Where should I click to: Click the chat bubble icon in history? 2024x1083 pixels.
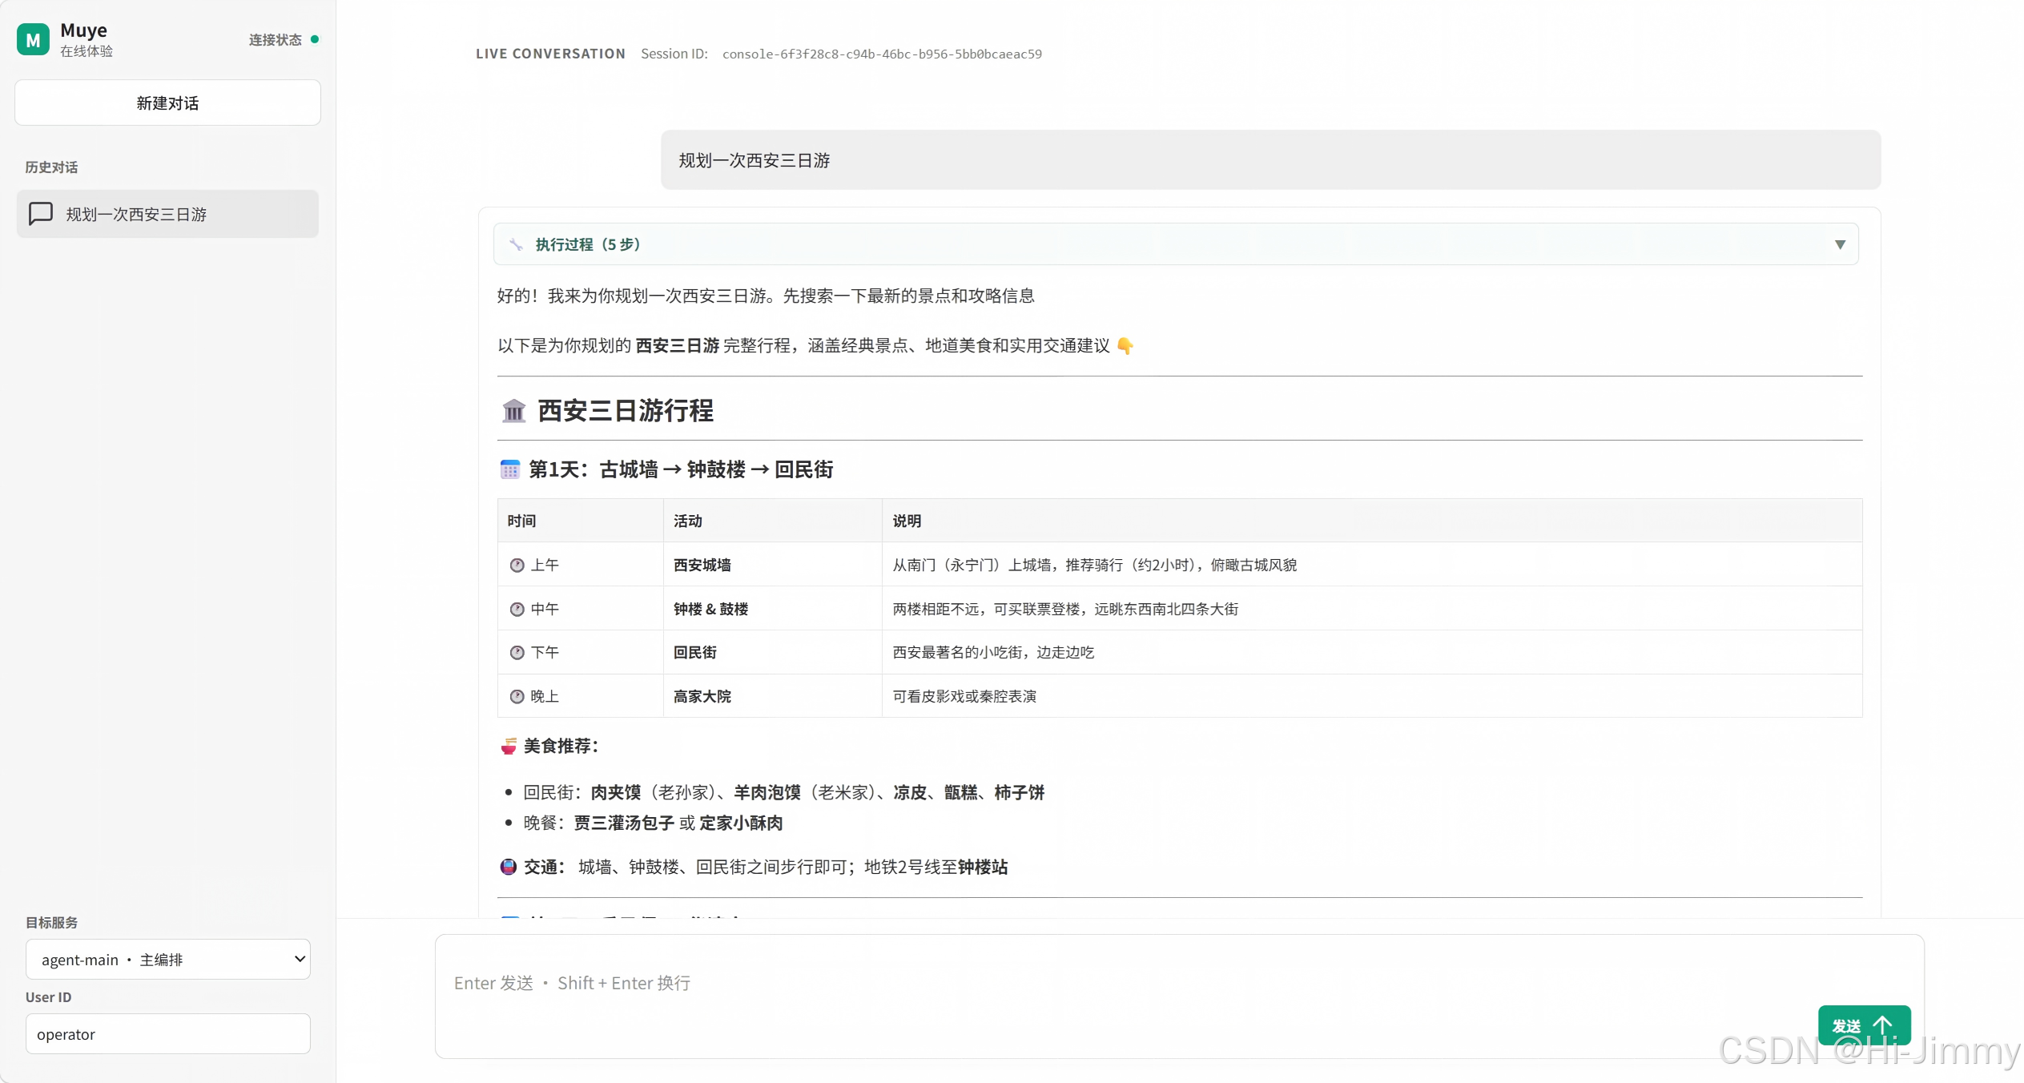point(41,214)
